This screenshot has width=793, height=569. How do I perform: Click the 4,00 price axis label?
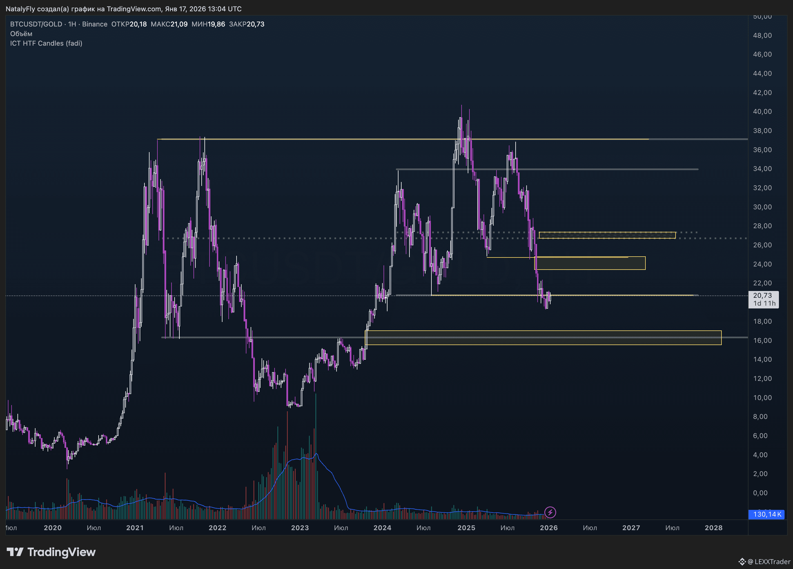[760, 455]
